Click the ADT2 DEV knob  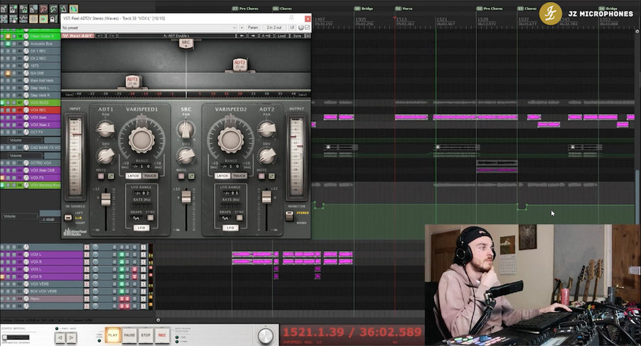(267, 155)
